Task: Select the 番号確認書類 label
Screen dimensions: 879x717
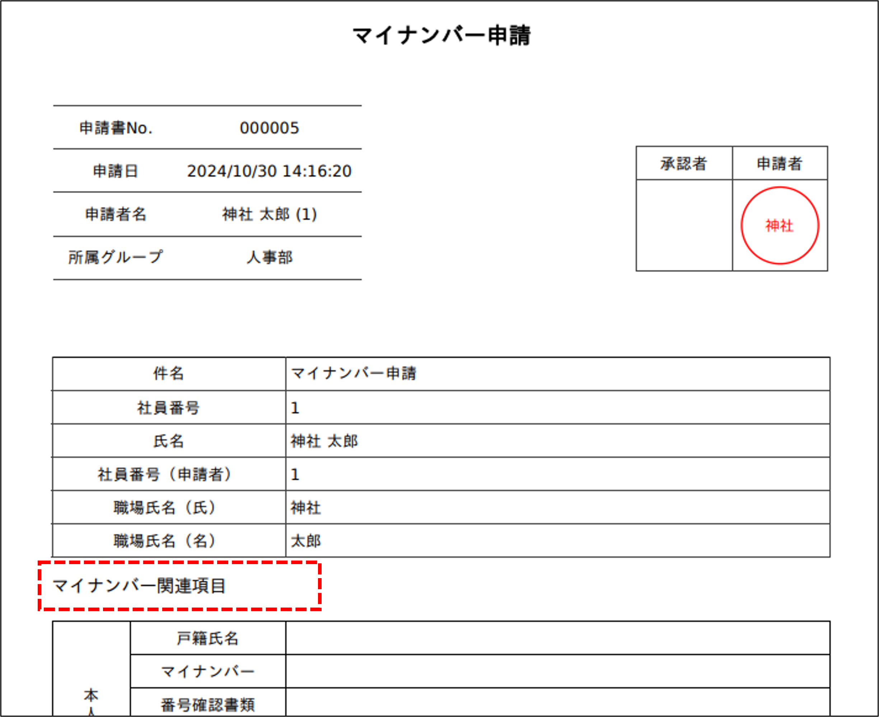Action: (208, 705)
